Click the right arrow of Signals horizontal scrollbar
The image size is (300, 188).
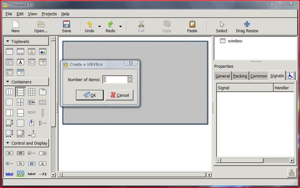pos(292,160)
